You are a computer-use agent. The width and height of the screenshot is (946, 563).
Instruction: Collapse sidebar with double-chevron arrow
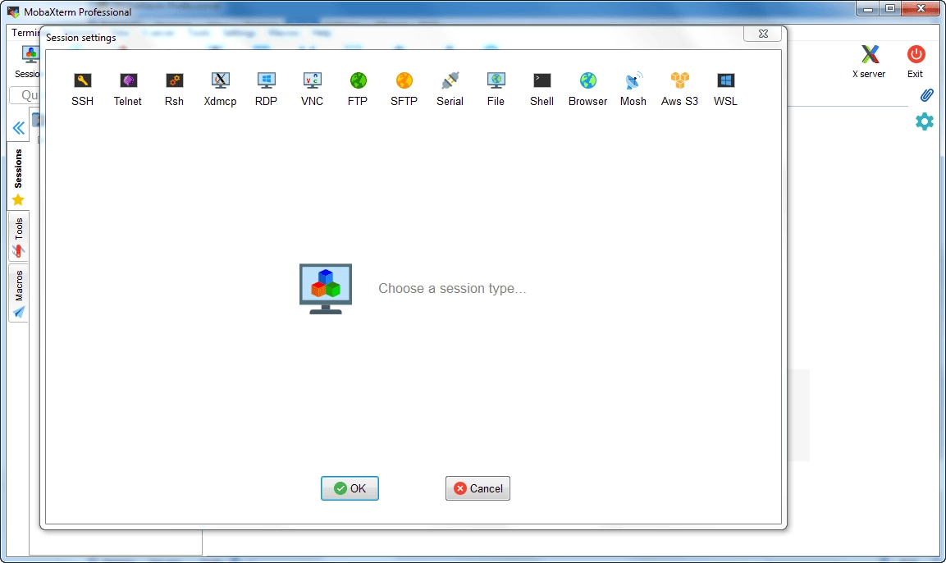19,128
